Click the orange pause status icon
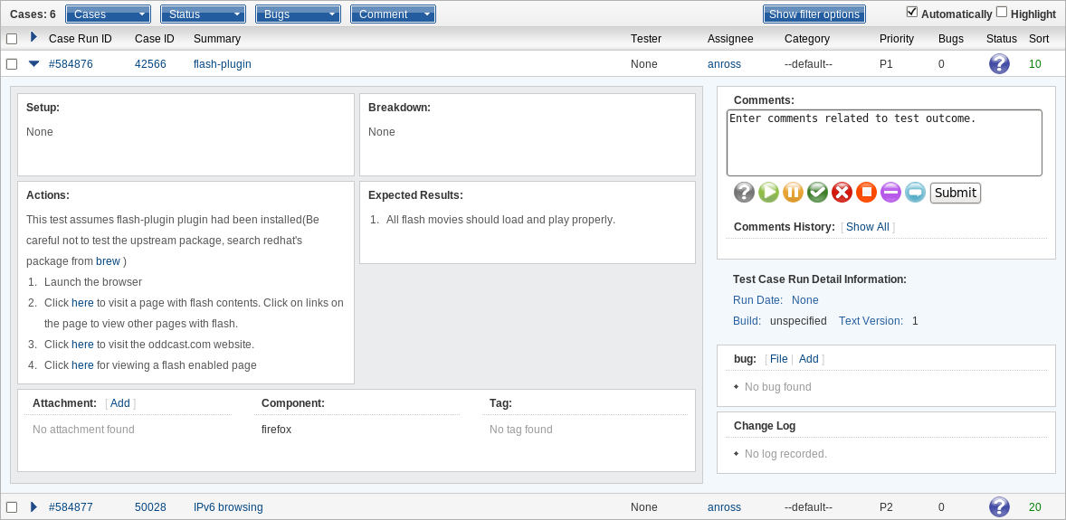Screen dimensions: 1066x520 pos(793,192)
